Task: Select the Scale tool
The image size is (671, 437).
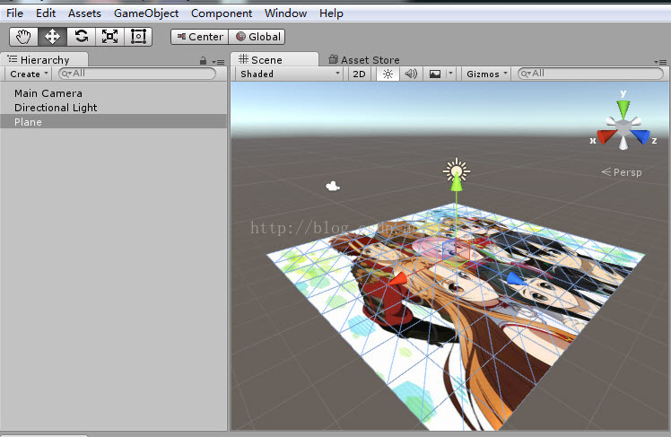Action: (x=109, y=37)
